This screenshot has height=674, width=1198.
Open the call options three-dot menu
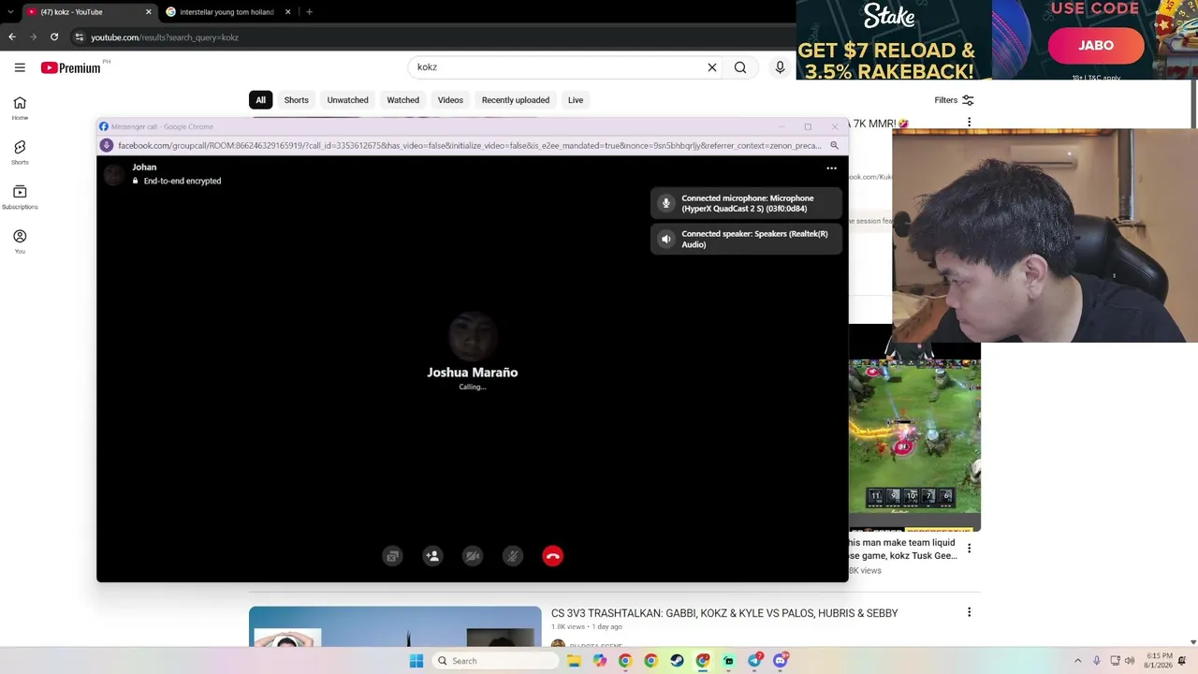(x=831, y=168)
